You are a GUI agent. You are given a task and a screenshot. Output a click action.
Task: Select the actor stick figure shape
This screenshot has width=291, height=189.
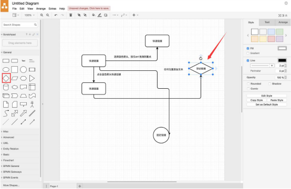(32, 104)
